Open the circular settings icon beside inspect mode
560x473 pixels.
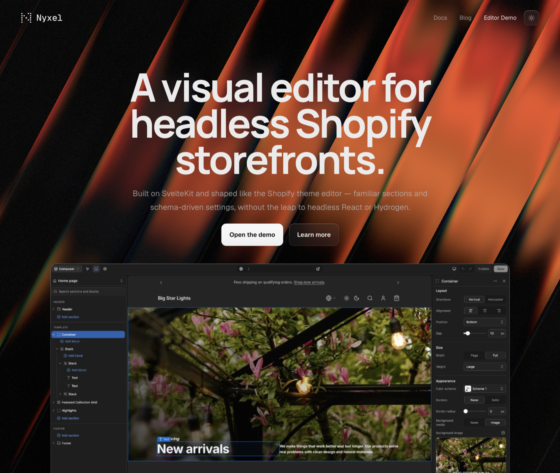(x=105, y=269)
